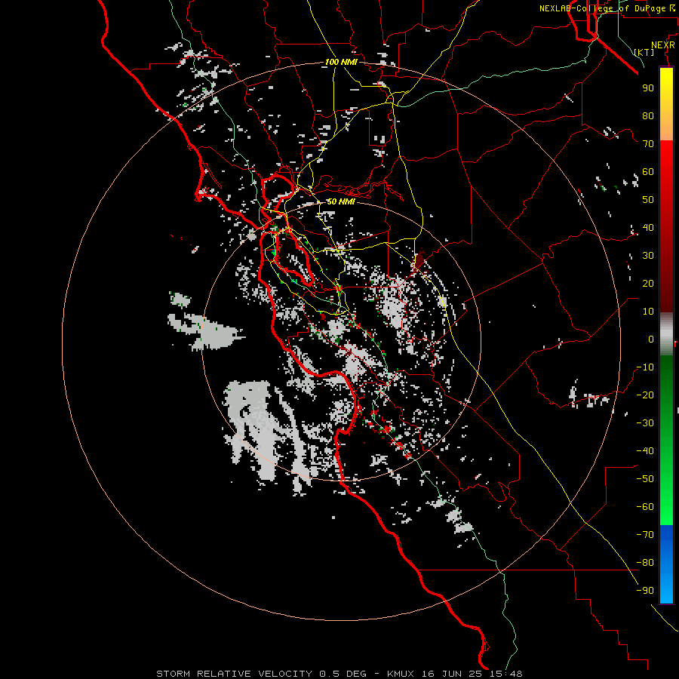679x679 pixels.
Task: Click the 10 value on velocity scale
Action: click(648, 312)
